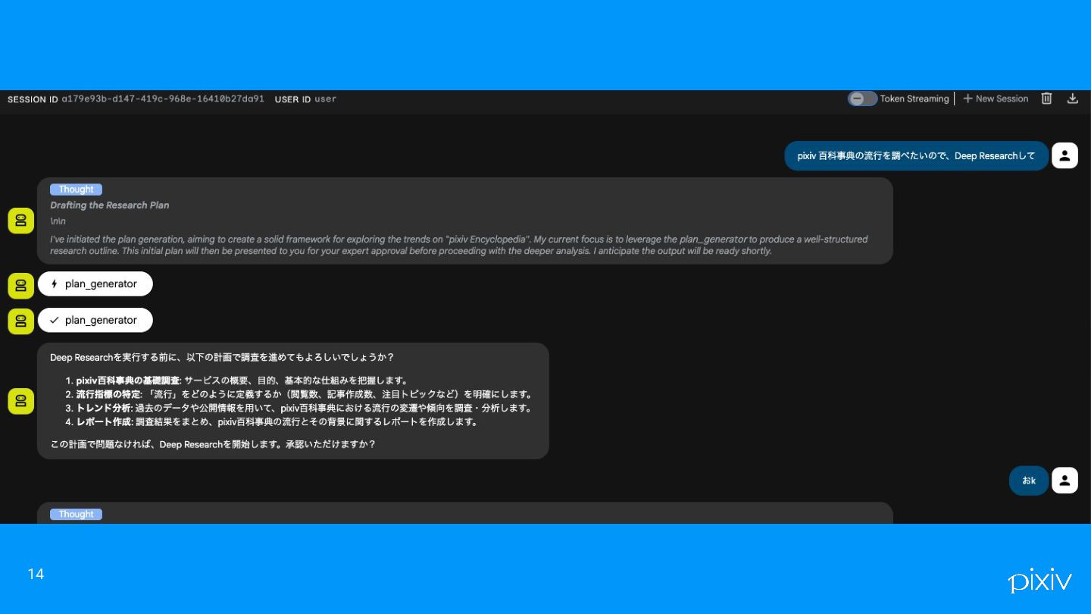The height and width of the screenshot is (614, 1091).
Task: Click the Thought label at the bottom message
Action: 76,514
